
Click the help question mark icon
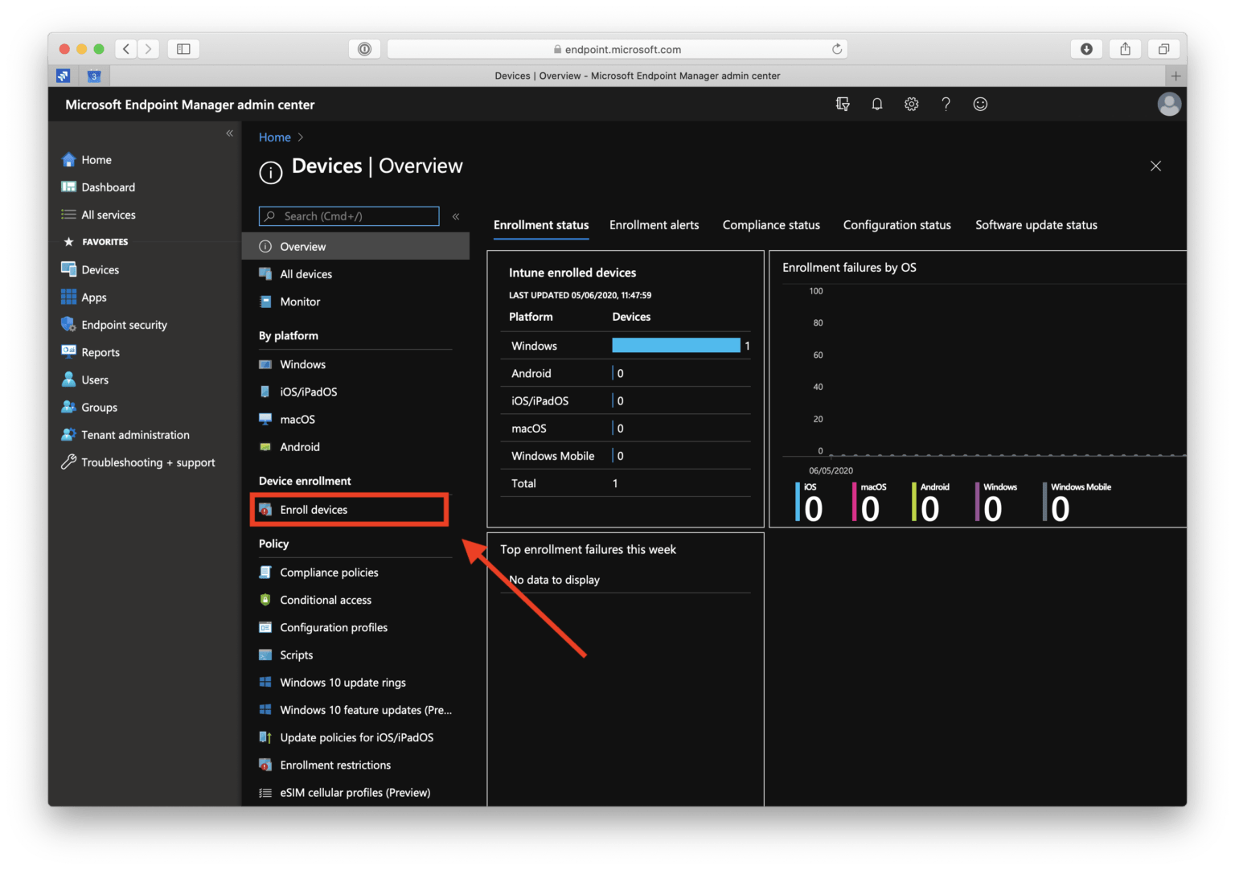click(946, 104)
